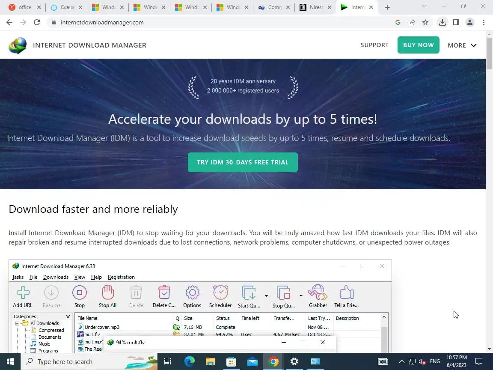Click Delete C... icon in IDM toolbar

[x=164, y=292]
